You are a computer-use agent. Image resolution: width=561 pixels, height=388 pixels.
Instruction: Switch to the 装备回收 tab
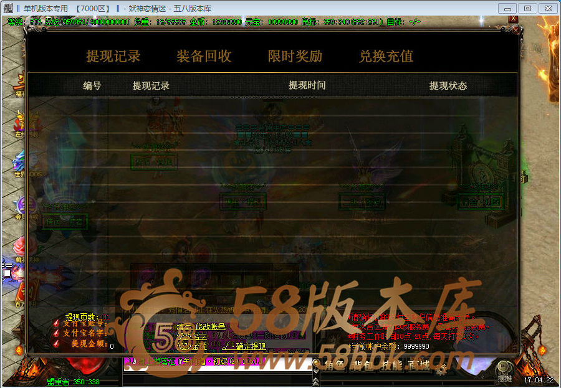click(x=204, y=56)
